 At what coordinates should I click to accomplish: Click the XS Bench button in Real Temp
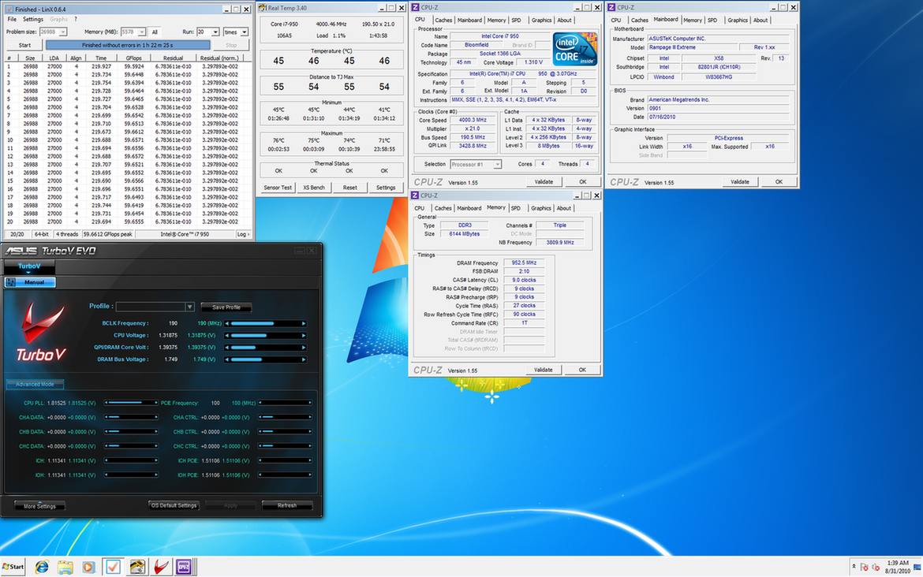click(x=314, y=188)
